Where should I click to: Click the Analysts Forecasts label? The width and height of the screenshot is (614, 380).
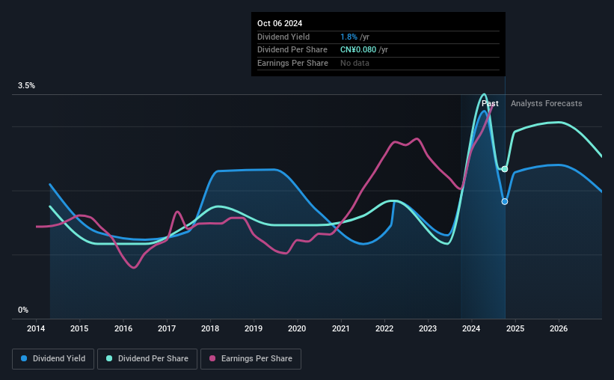(546, 103)
